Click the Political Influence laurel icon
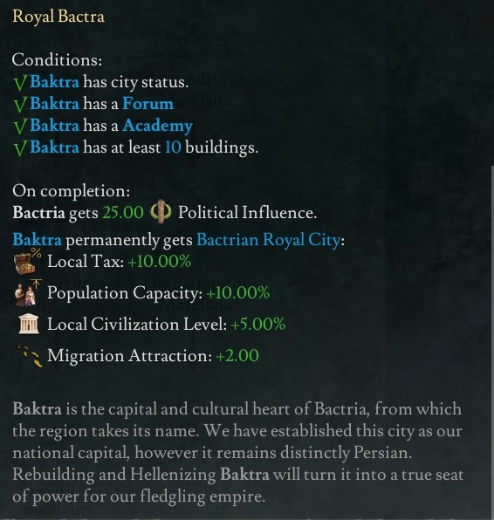The width and height of the screenshot is (494, 520). [161, 212]
